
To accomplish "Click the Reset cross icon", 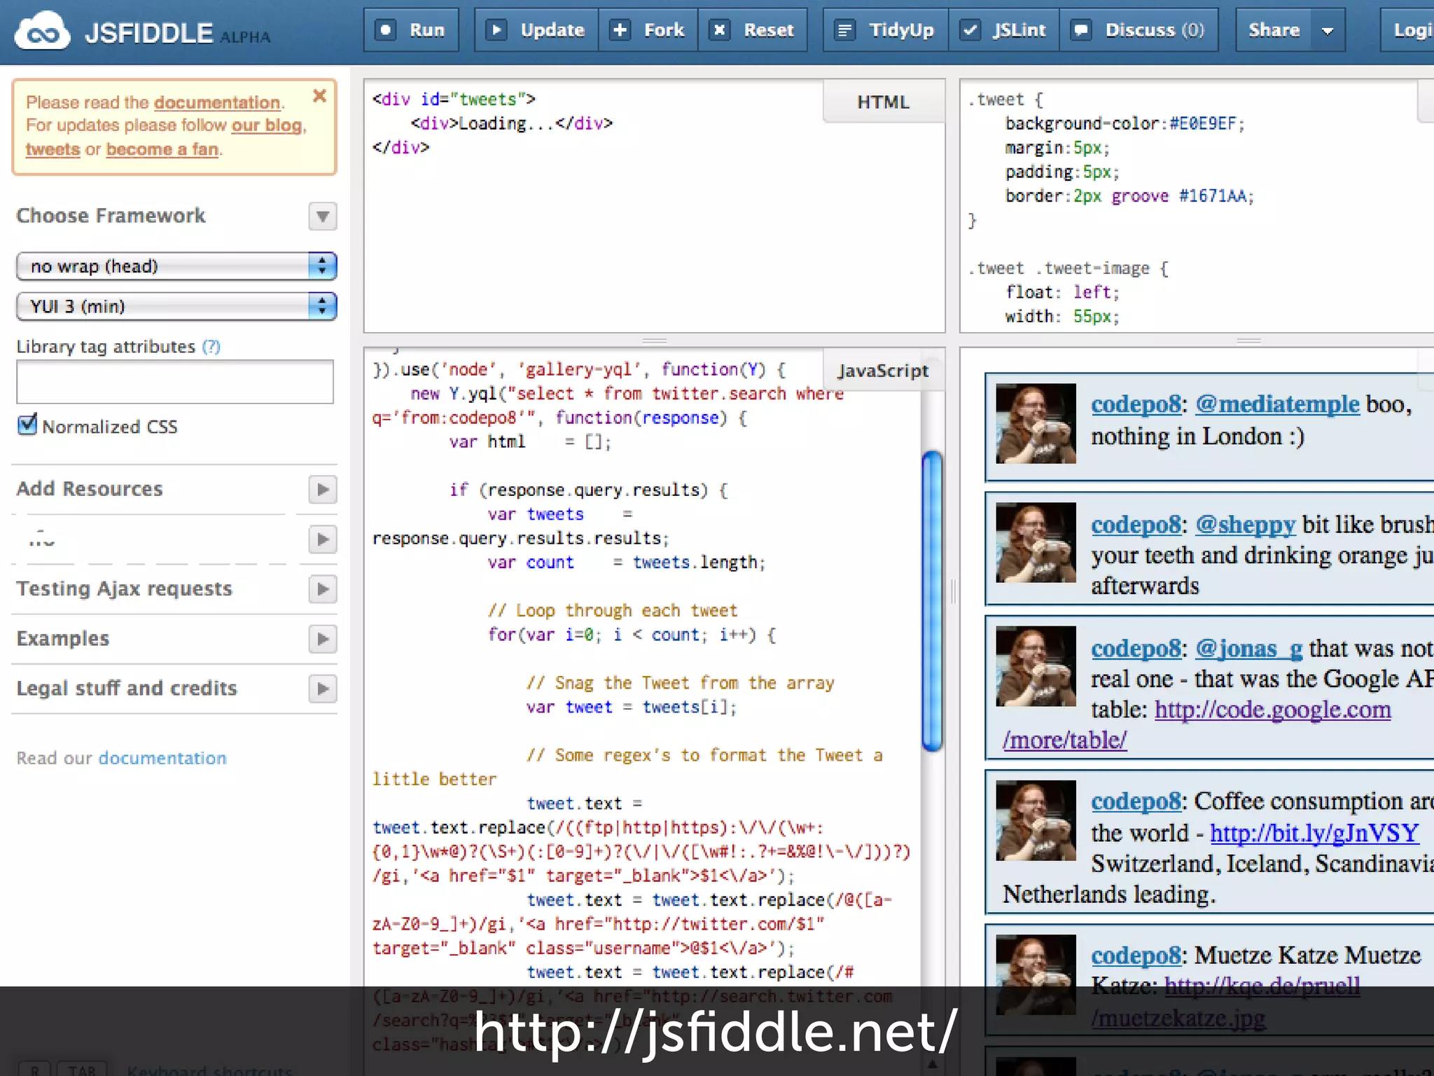I will (719, 30).
